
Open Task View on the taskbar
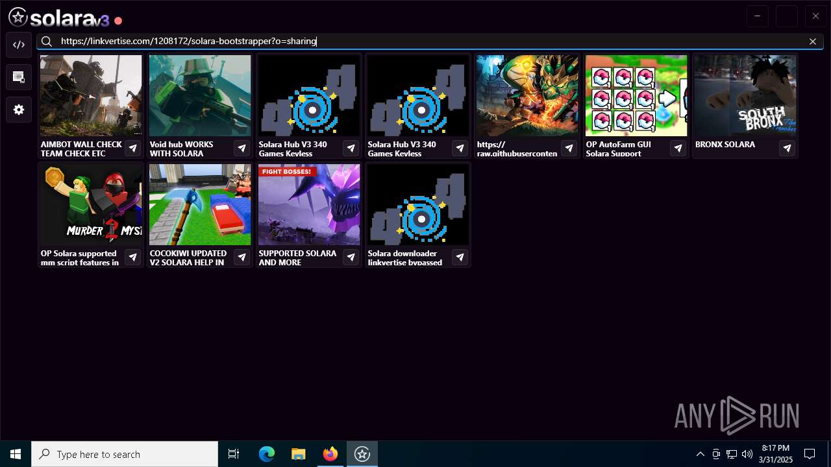pyautogui.click(x=234, y=454)
